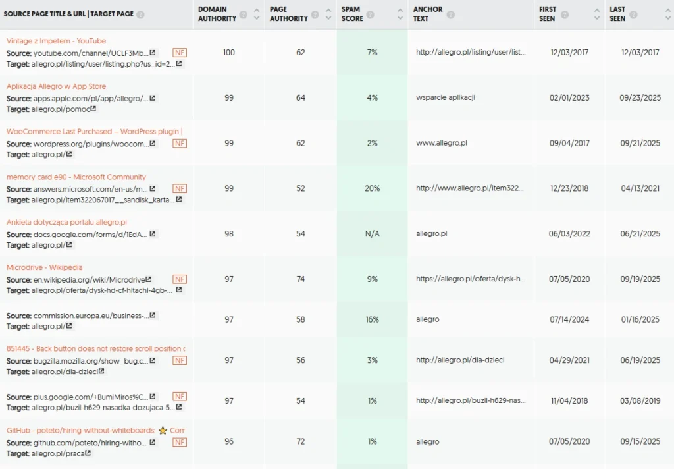Image resolution: width=674 pixels, height=469 pixels.
Task: Sort table by Page Authority arrows
Action: (x=327, y=14)
